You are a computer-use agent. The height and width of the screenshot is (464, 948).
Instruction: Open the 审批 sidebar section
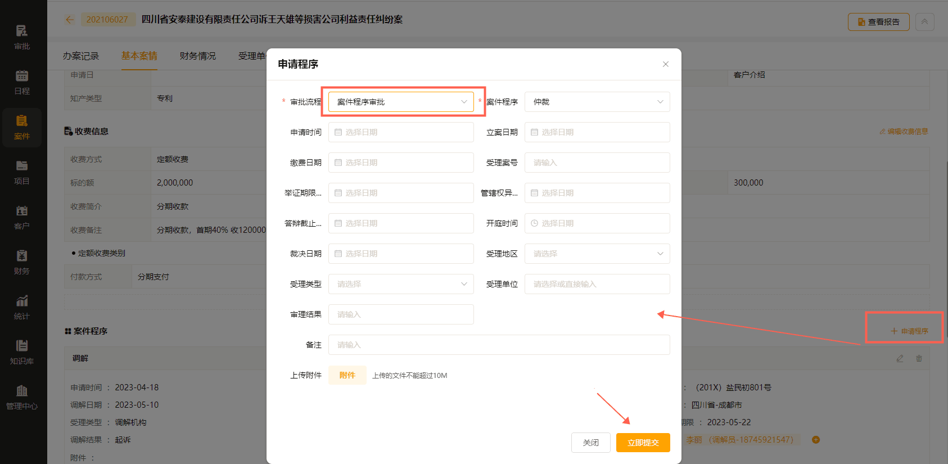tap(22, 37)
